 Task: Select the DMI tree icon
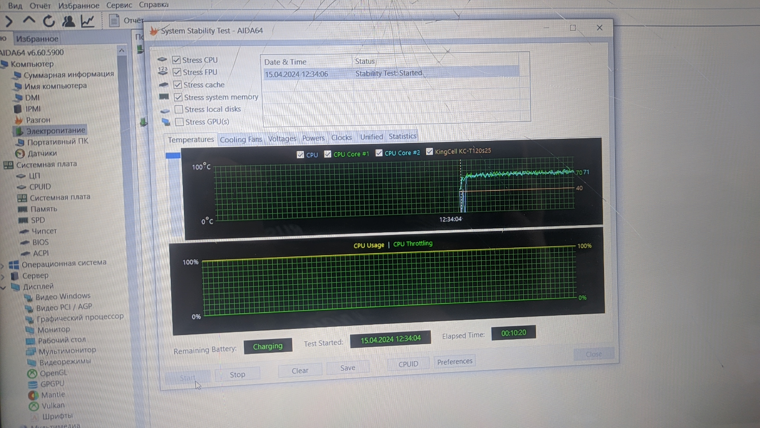click(18, 97)
